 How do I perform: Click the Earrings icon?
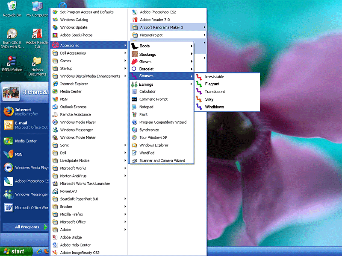134,84
